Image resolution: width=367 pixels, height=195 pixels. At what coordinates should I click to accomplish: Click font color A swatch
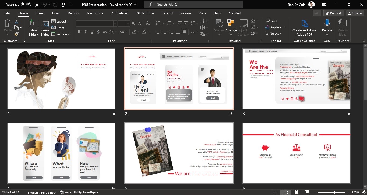click(144, 32)
